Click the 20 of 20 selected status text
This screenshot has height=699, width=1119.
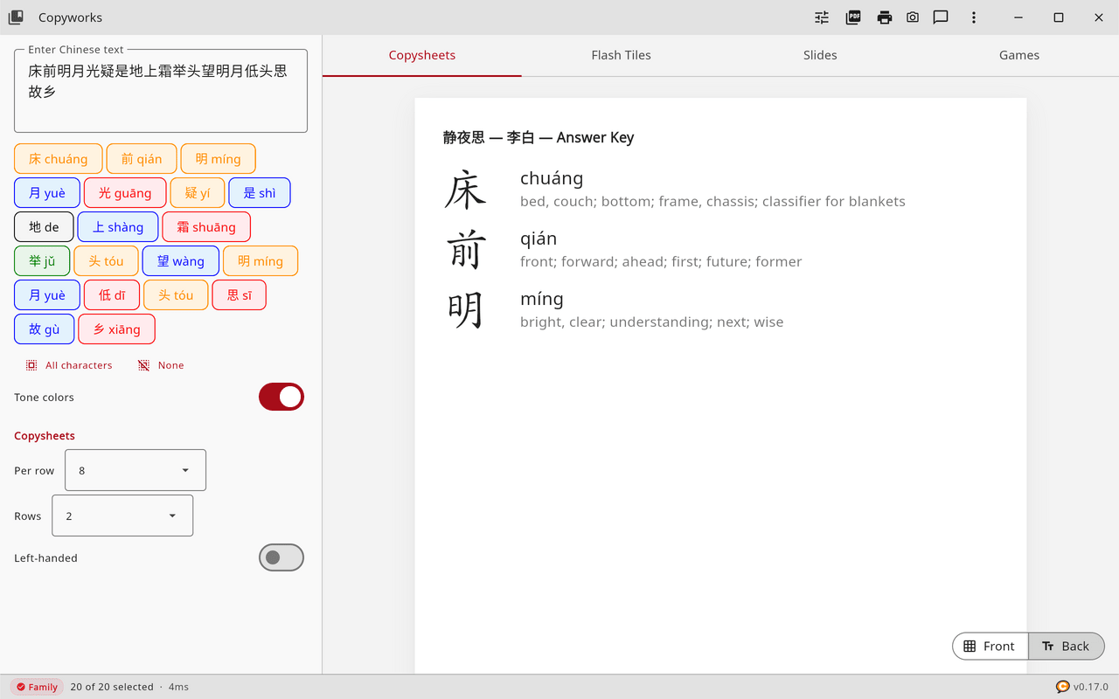pyautogui.click(x=112, y=687)
